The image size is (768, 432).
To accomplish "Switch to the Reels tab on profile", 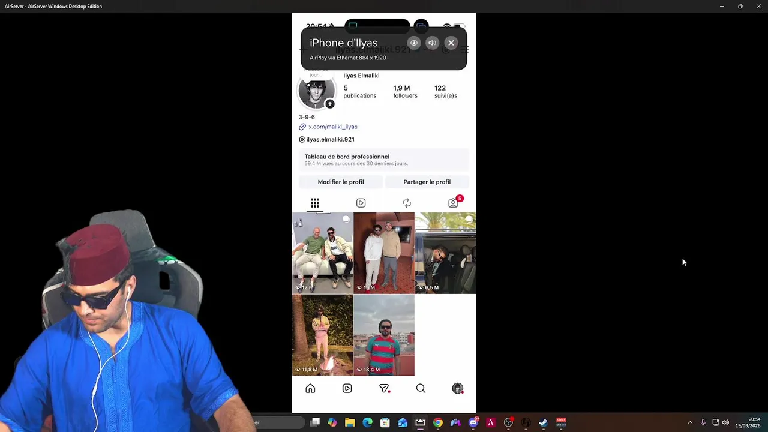I will point(361,203).
